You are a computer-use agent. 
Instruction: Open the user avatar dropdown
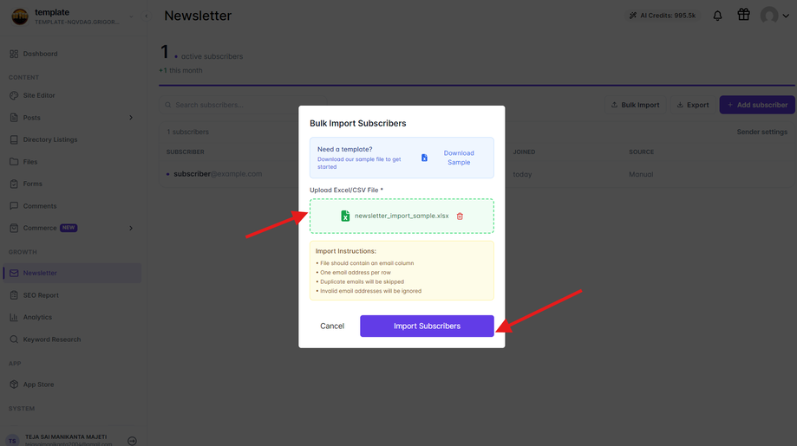pos(774,16)
